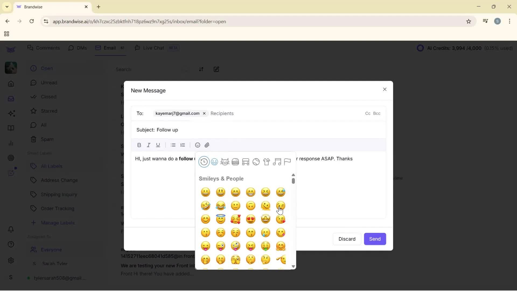The image size is (517, 291).
Task: Select the Travel emoji category bus icon
Action: pos(246,162)
